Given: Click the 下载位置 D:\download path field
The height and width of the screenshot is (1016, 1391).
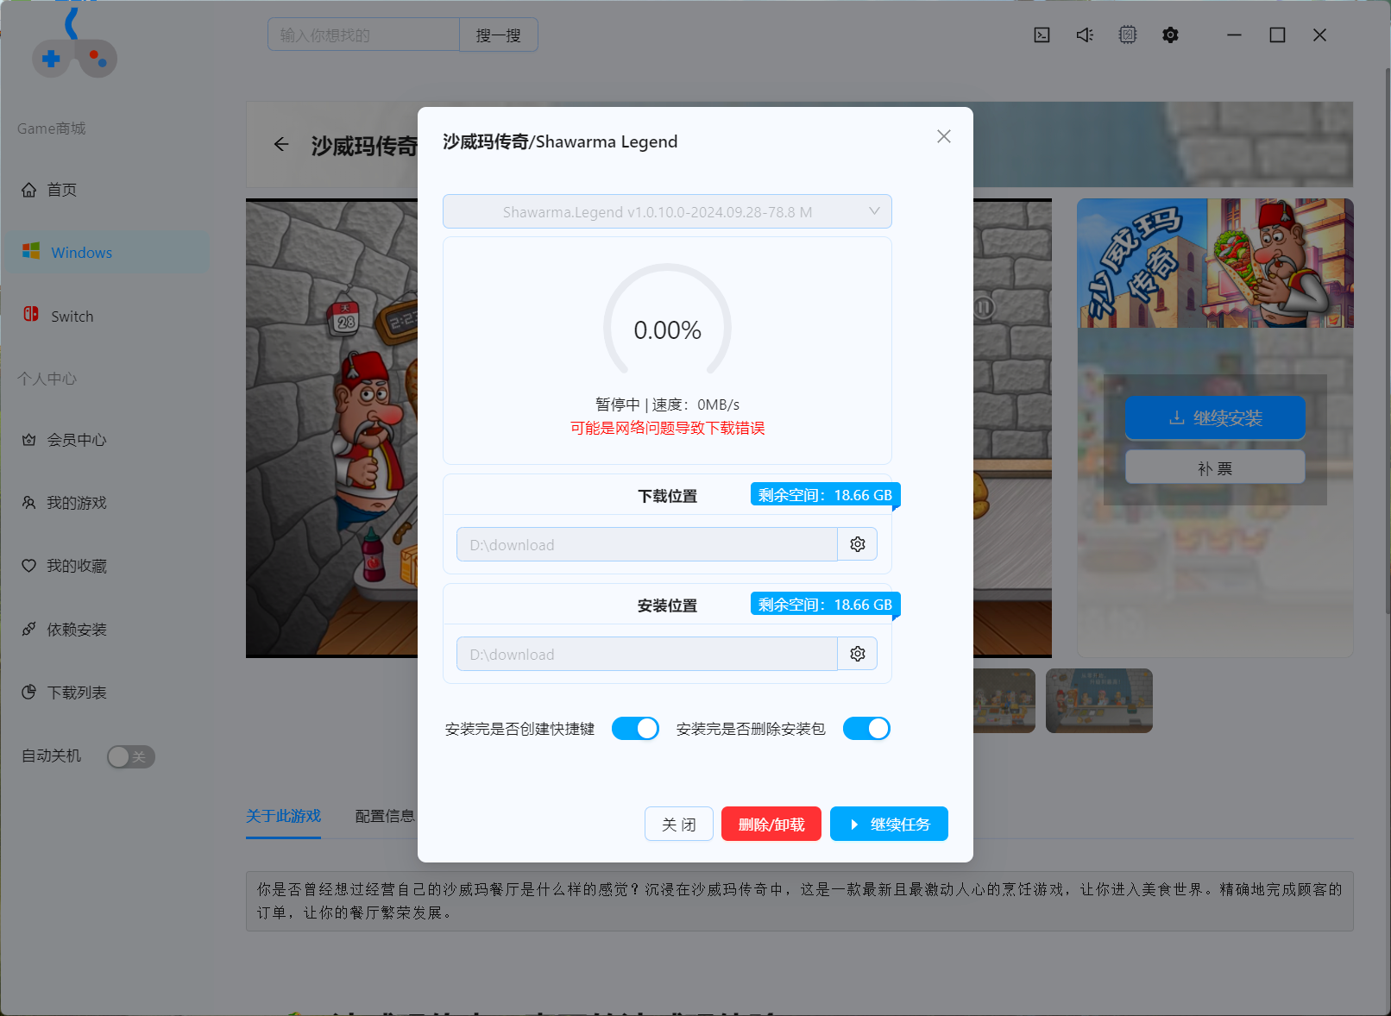Looking at the screenshot, I should click(x=647, y=544).
